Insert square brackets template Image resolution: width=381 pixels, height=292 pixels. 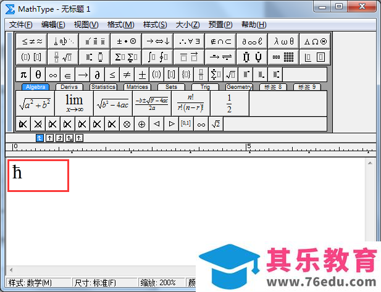[x=172, y=75]
